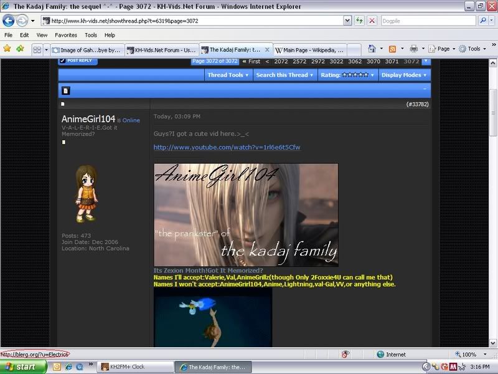
Task: Go to page 3071
Action: (392, 61)
